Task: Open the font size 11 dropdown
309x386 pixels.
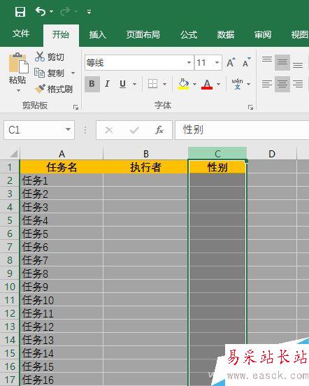Action: point(217,62)
